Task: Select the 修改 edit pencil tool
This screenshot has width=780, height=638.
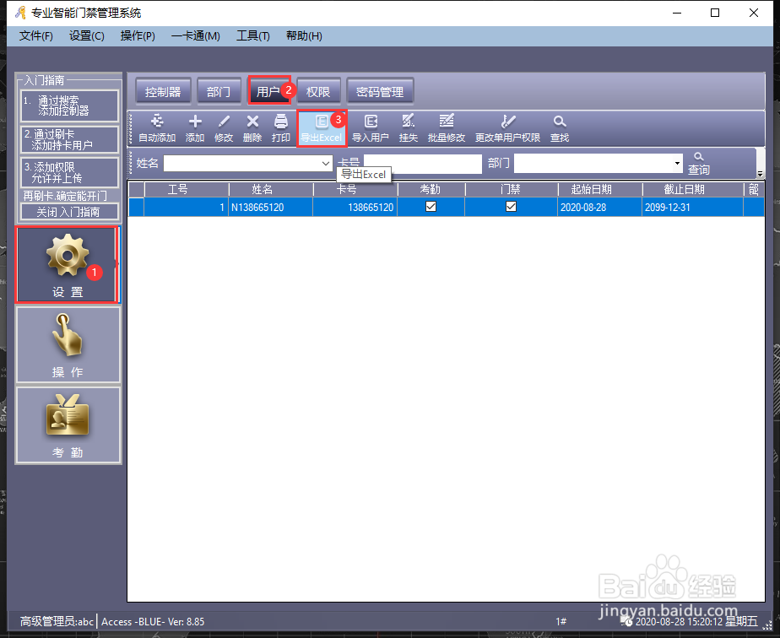Action: pos(224,128)
